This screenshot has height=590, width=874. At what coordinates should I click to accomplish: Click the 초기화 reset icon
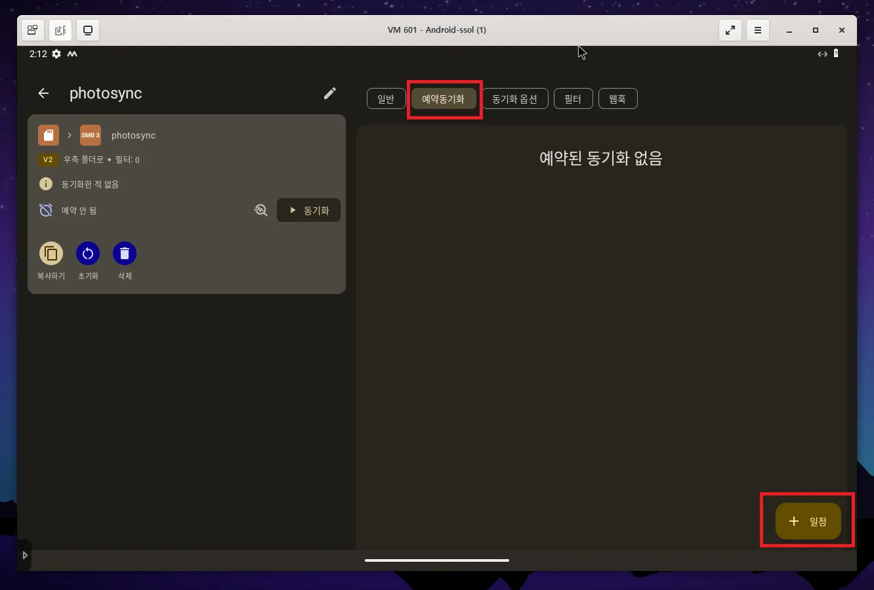pyautogui.click(x=88, y=253)
